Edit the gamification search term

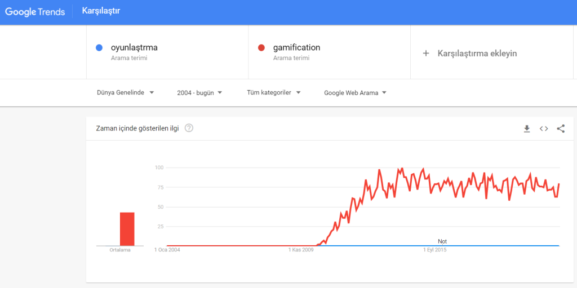click(296, 47)
